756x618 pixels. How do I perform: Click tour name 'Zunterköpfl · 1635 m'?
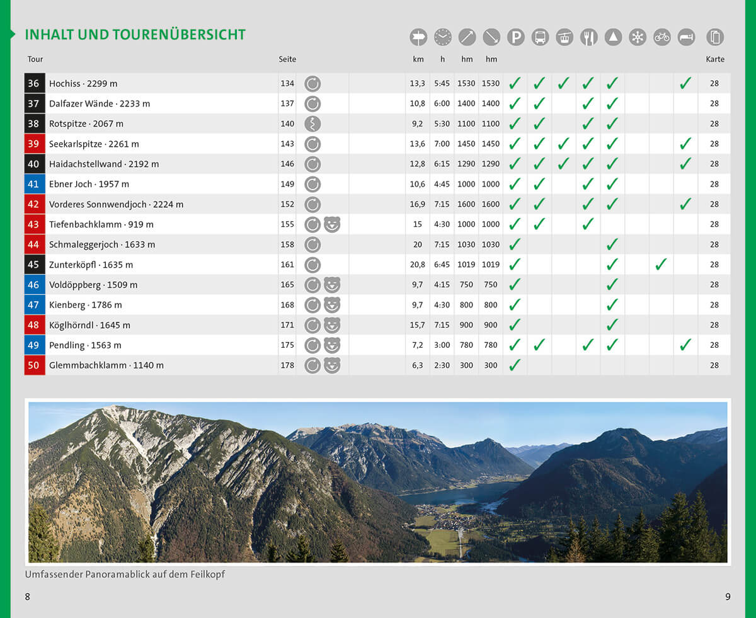coord(91,265)
